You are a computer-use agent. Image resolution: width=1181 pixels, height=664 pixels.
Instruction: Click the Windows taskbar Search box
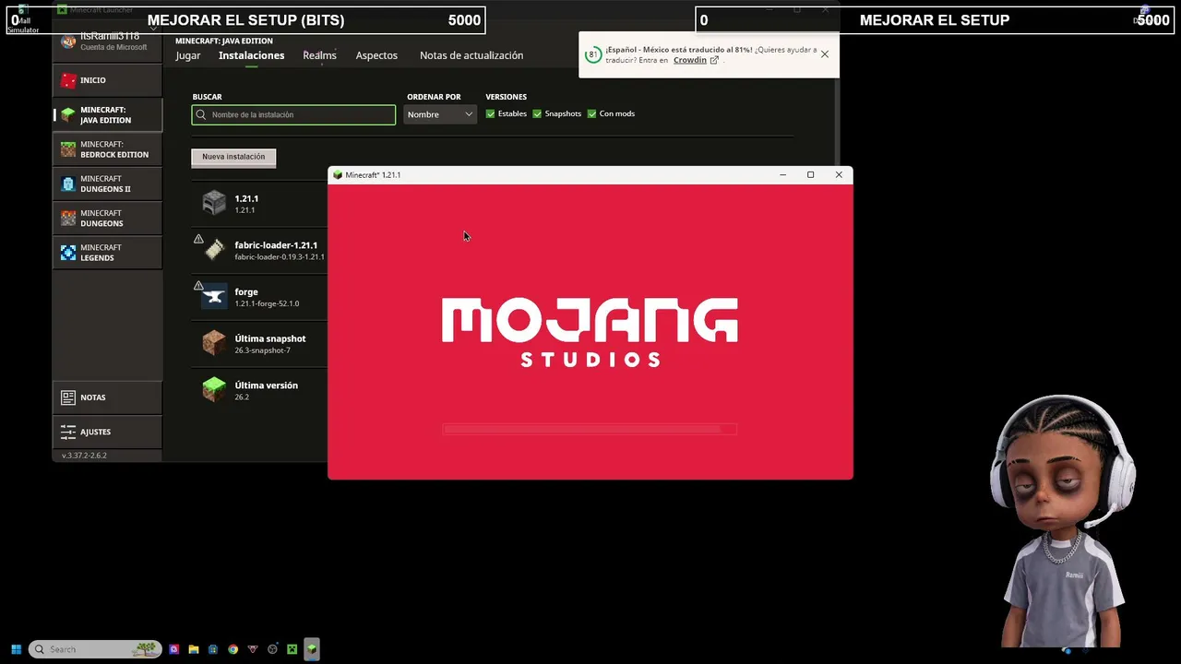(95, 649)
